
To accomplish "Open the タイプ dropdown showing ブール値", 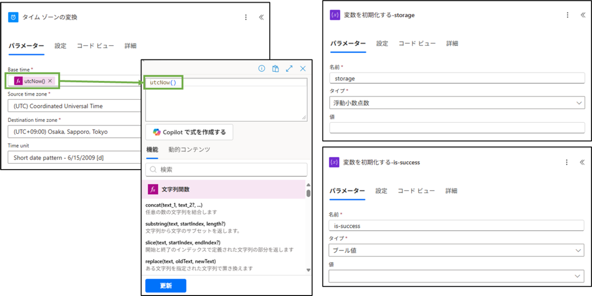I will [456, 251].
